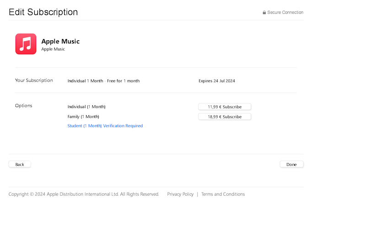This screenshot has height=247, width=366.
Task: Select the Individual (1 Month) option label
Action: tap(86, 107)
